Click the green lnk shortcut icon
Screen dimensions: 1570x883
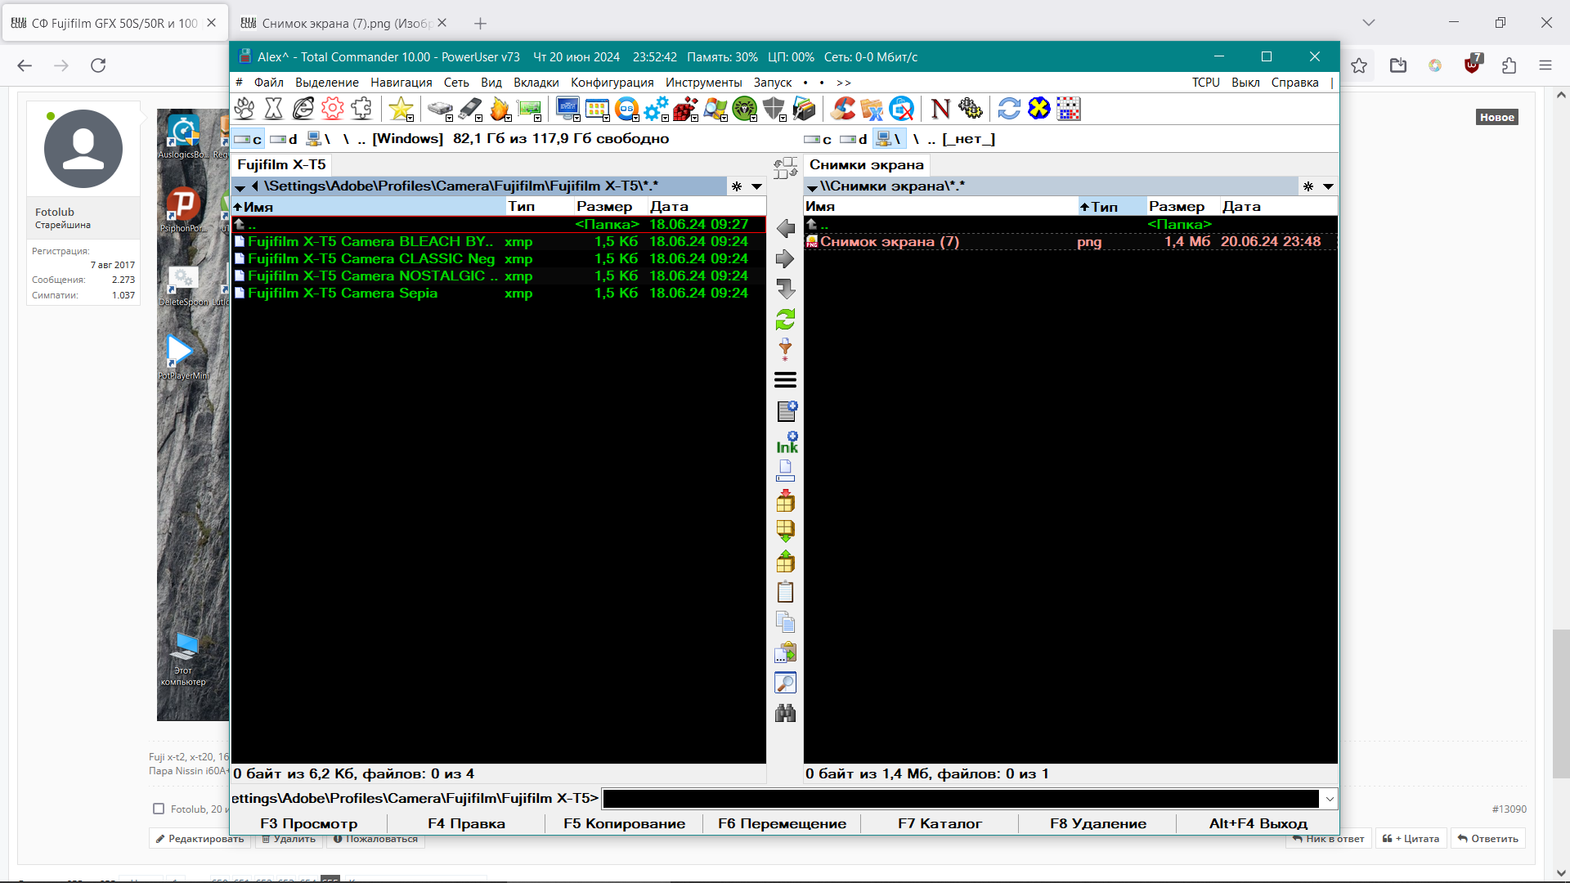(x=787, y=442)
